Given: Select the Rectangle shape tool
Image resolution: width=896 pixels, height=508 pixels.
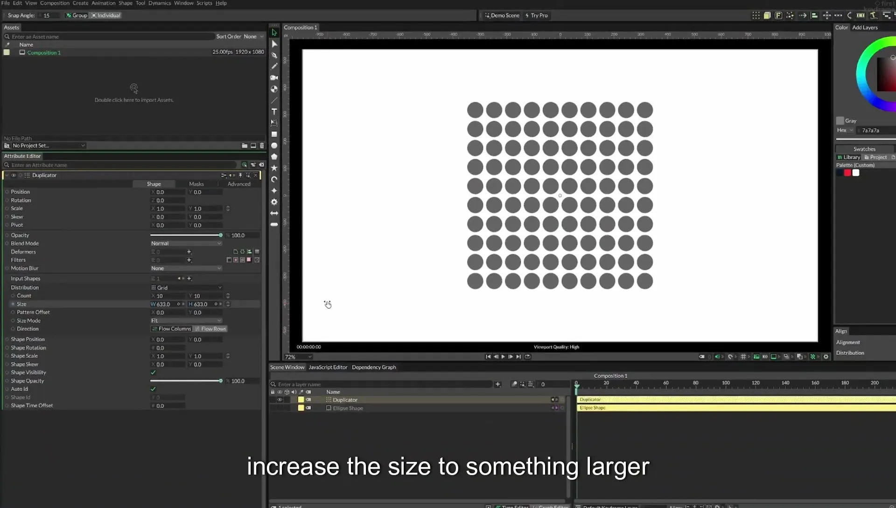Looking at the screenshot, I should [x=274, y=134].
